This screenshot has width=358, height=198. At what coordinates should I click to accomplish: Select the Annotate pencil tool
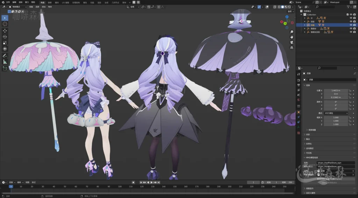point(5,56)
